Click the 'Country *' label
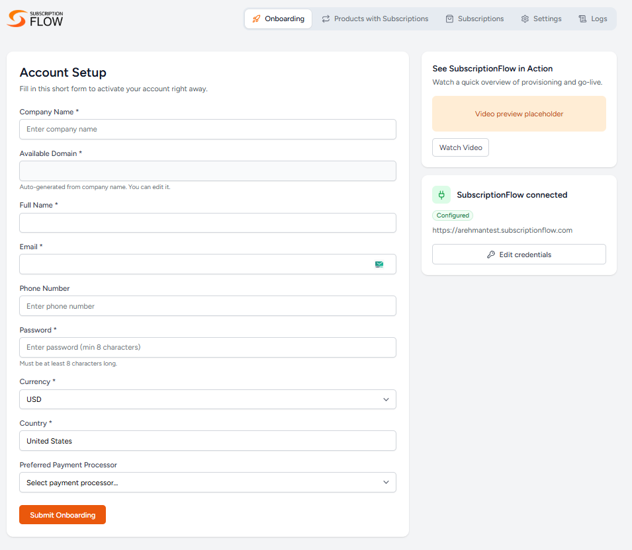The image size is (632, 550). (x=36, y=423)
